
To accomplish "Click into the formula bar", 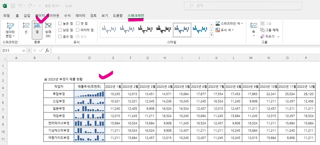I will pos(185,50).
